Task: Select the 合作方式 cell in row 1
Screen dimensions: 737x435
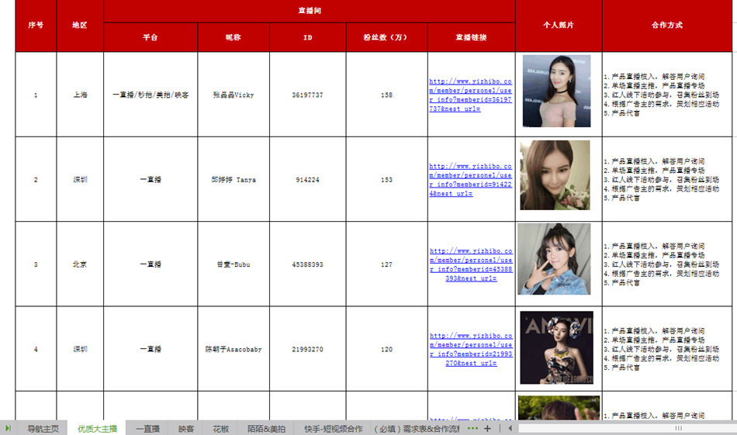Action: (667, 95)
